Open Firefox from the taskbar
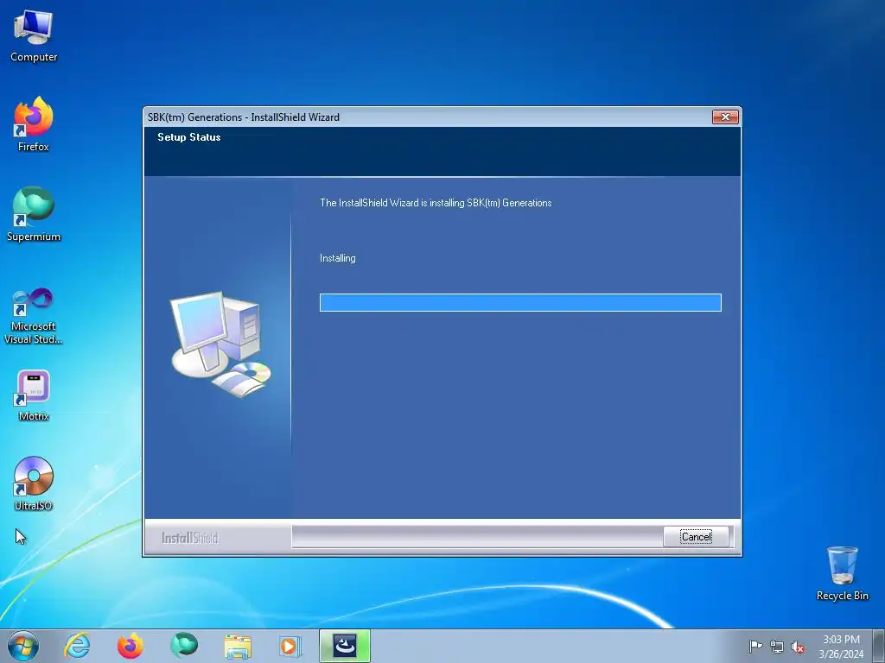885x663 pixels. tap(130, 646)
